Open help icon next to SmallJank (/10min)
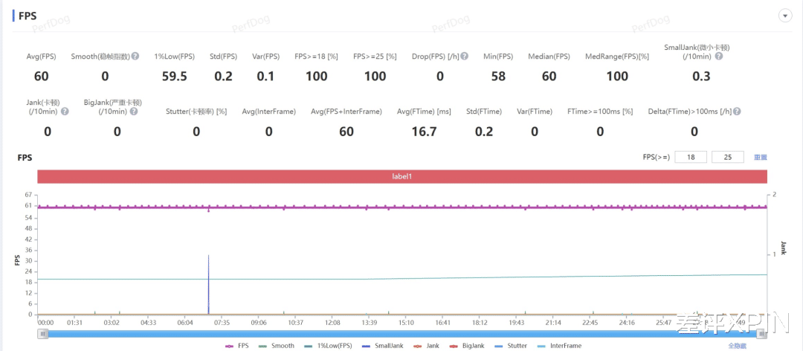This screenshot has width=803, height=351. pos(719,57)
